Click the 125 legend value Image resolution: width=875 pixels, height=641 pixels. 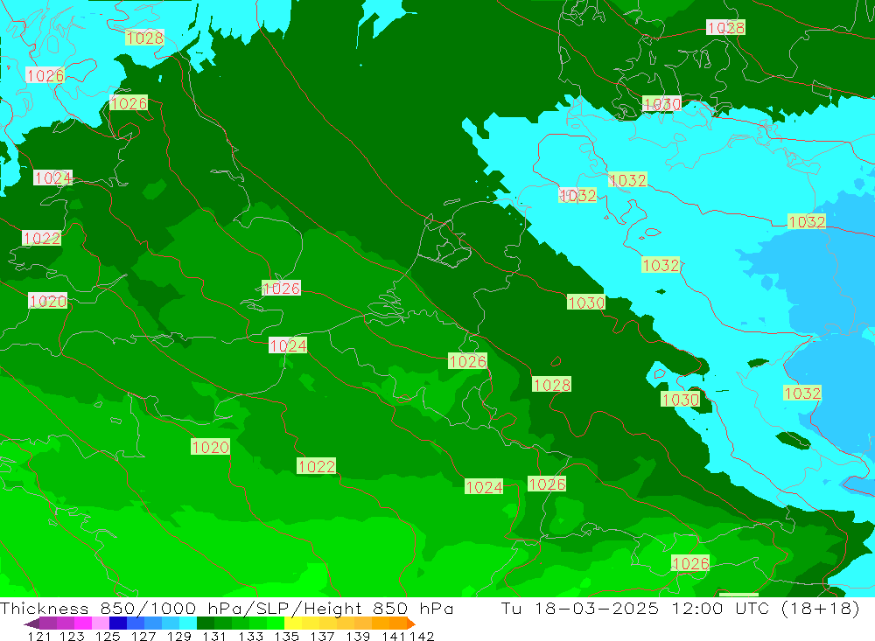tap(108, 636)
